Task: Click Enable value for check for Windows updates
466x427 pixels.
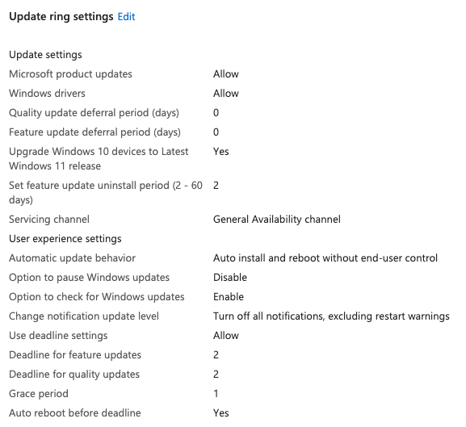Action: pos(229,297)
